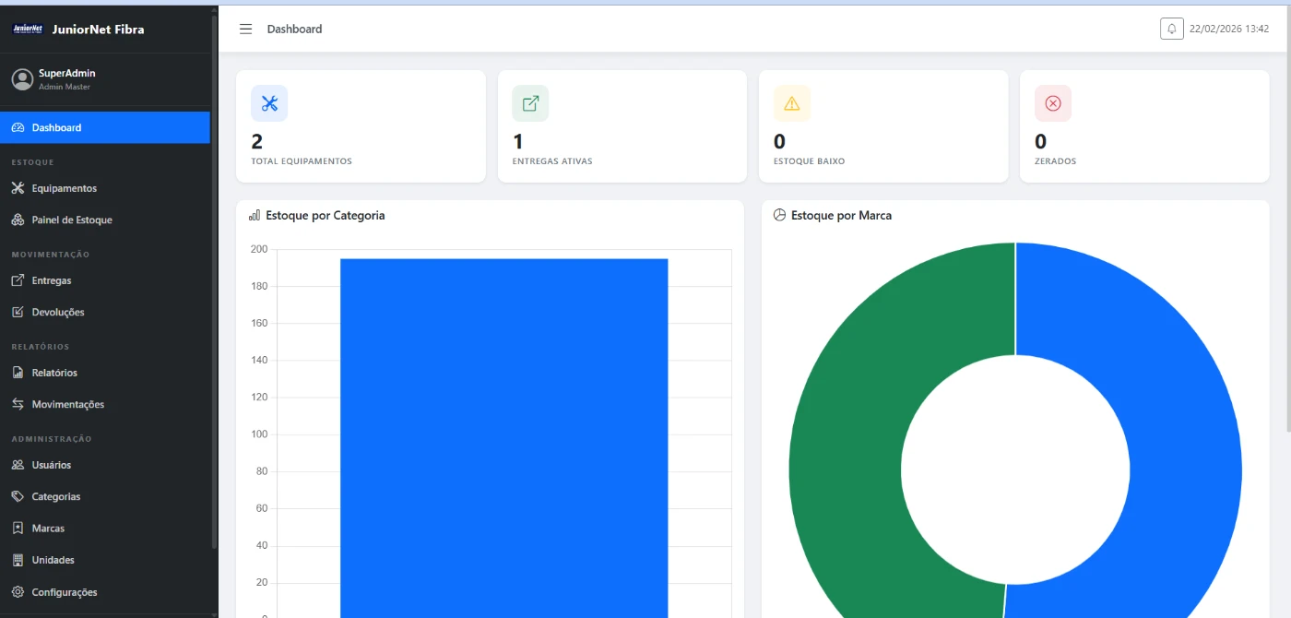The width and height of the screenshot is (1291, 618).
Task: Click the red X Zerados icon
Action: coord(1053,103)
